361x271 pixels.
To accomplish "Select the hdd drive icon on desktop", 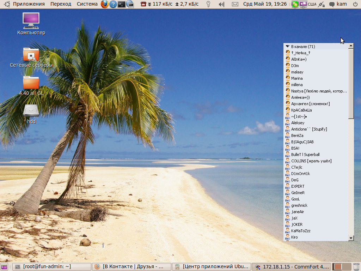I will pos(31,110).
